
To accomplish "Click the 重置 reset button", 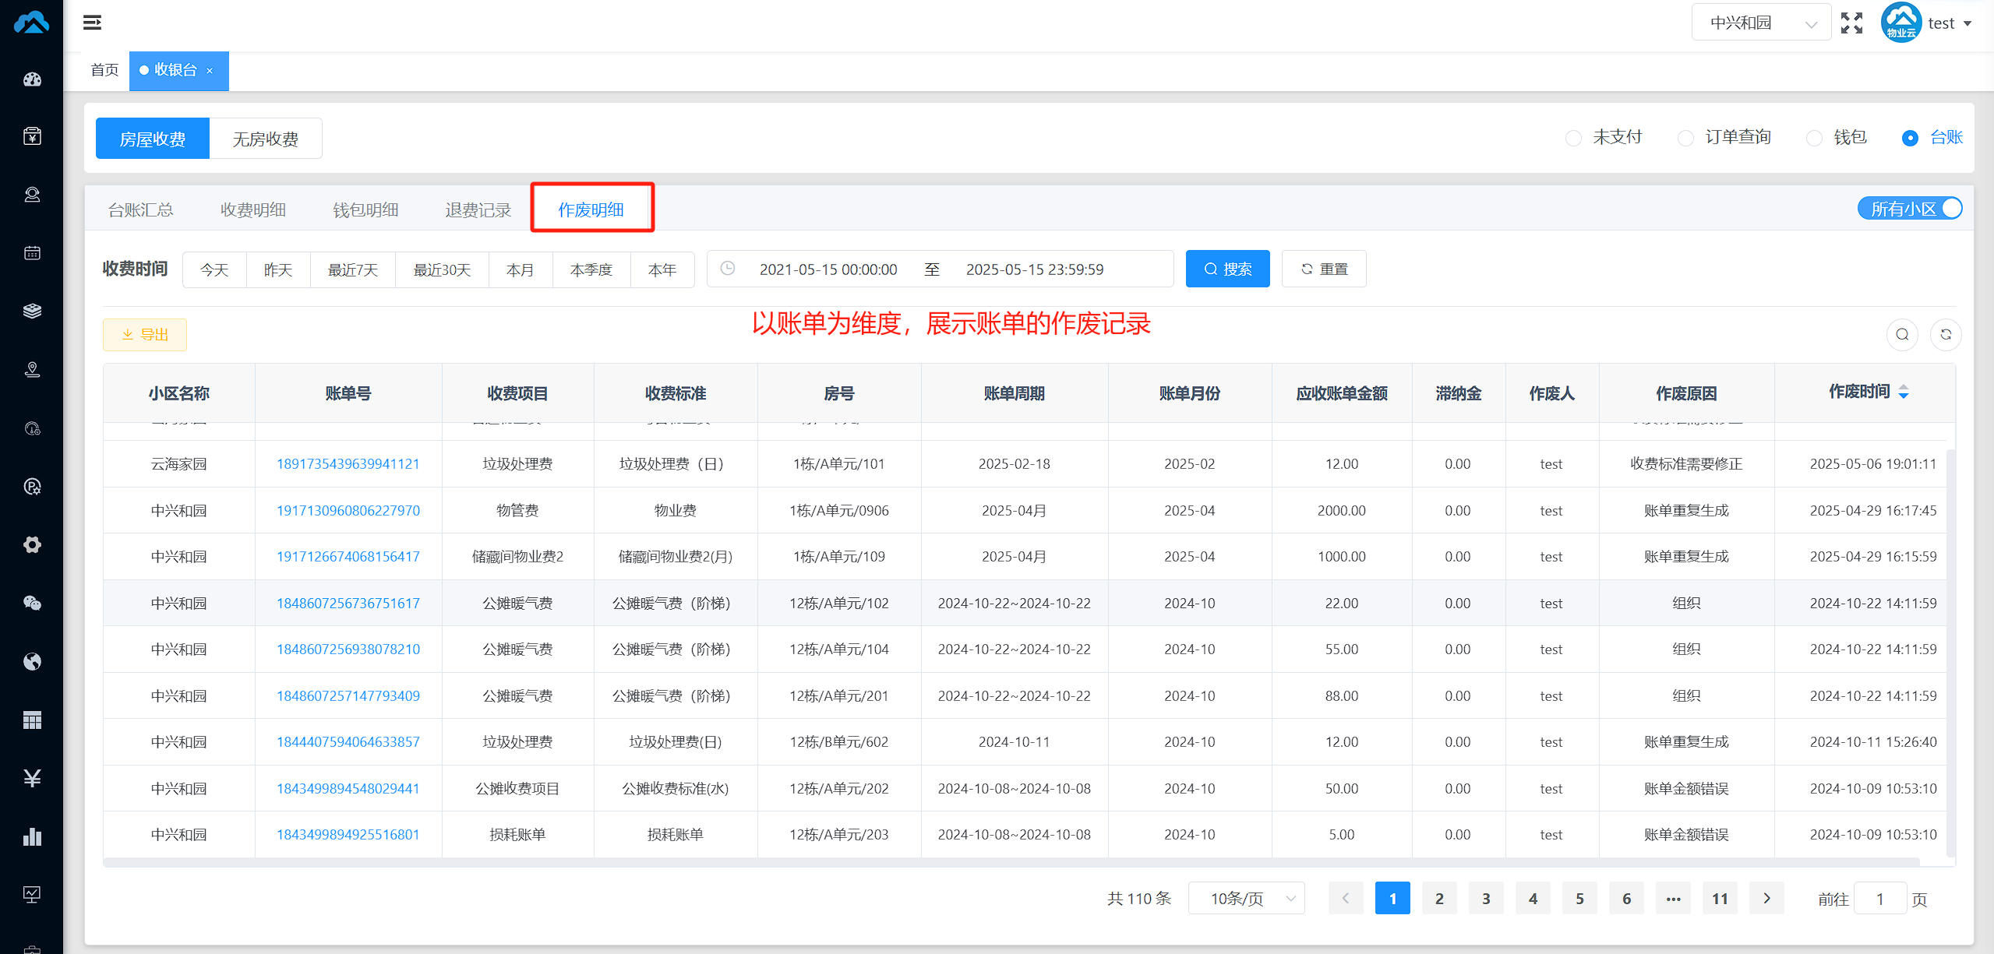I will tap(1324, 269).
